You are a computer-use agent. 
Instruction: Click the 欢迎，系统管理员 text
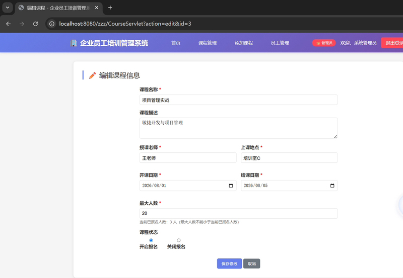358,43
